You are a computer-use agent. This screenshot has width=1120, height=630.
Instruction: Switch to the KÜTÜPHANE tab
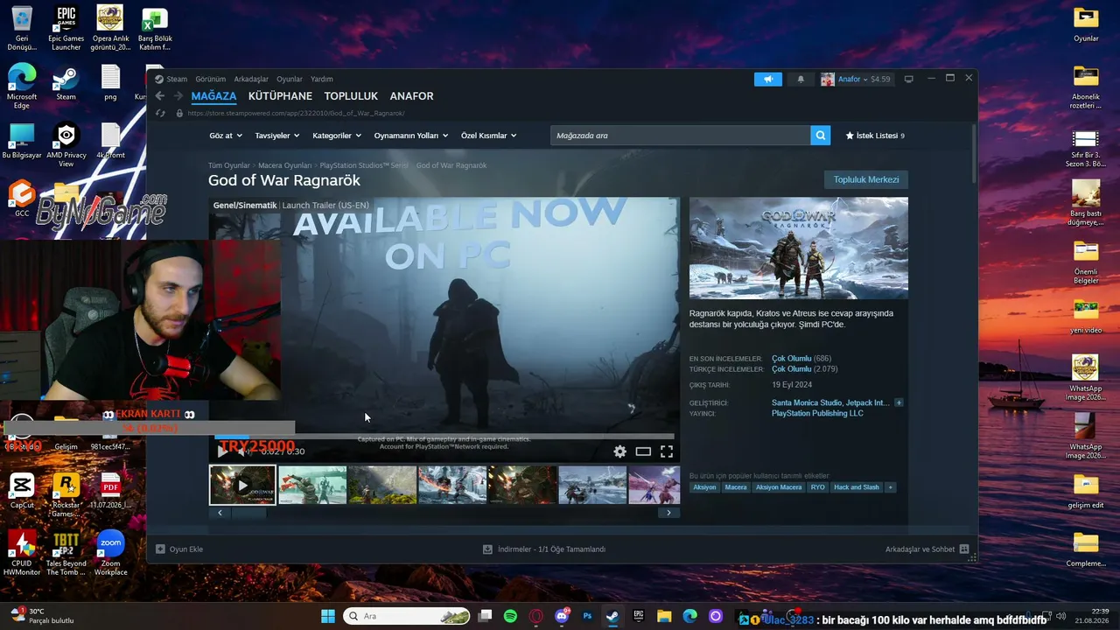coord(280,96)
